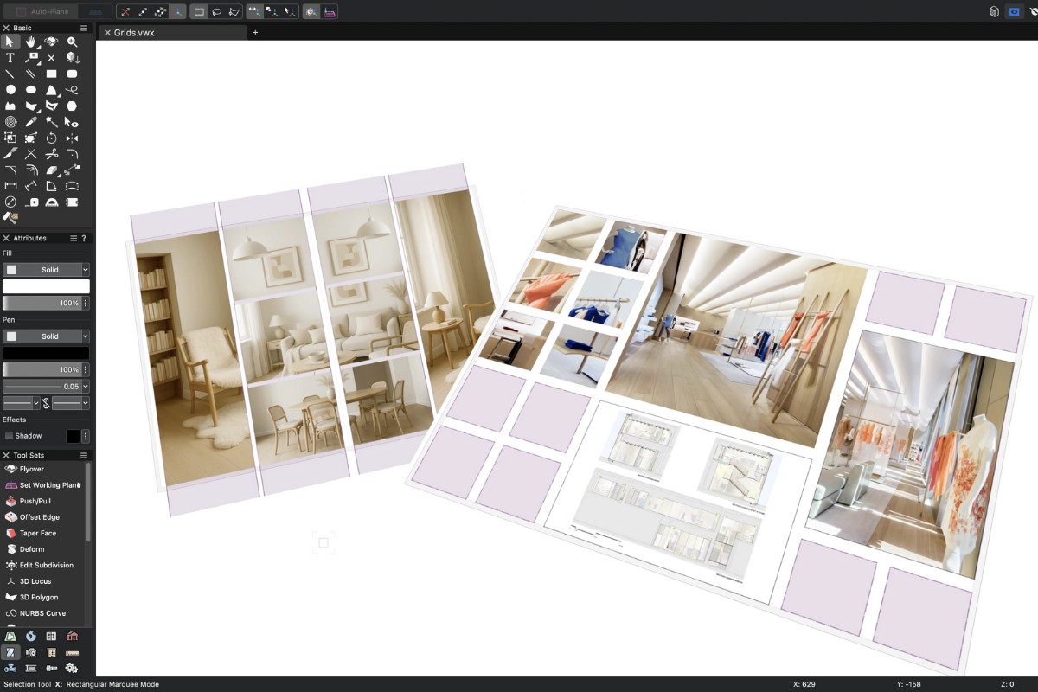Viewport: 1038px width, 692px height.
Task: Select the Tape Measure tool
Action: coord(30,202)
